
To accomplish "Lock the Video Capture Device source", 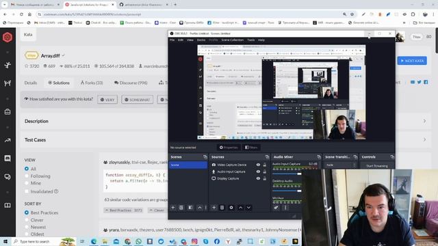I will 265,165.
